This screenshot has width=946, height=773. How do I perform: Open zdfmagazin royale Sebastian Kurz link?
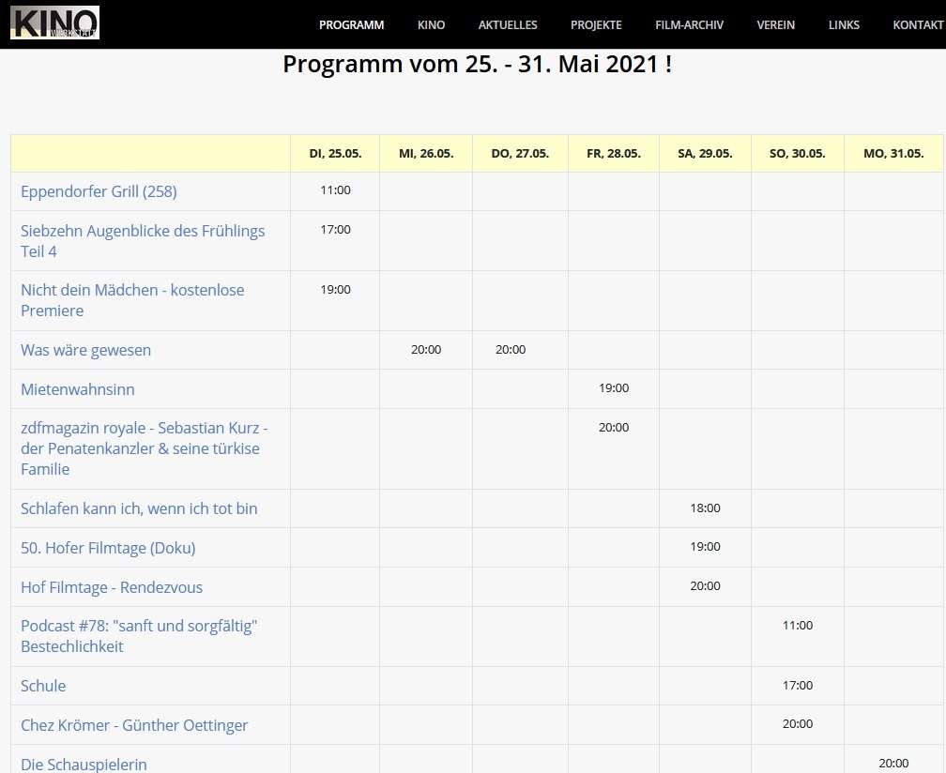coord(145,448)
